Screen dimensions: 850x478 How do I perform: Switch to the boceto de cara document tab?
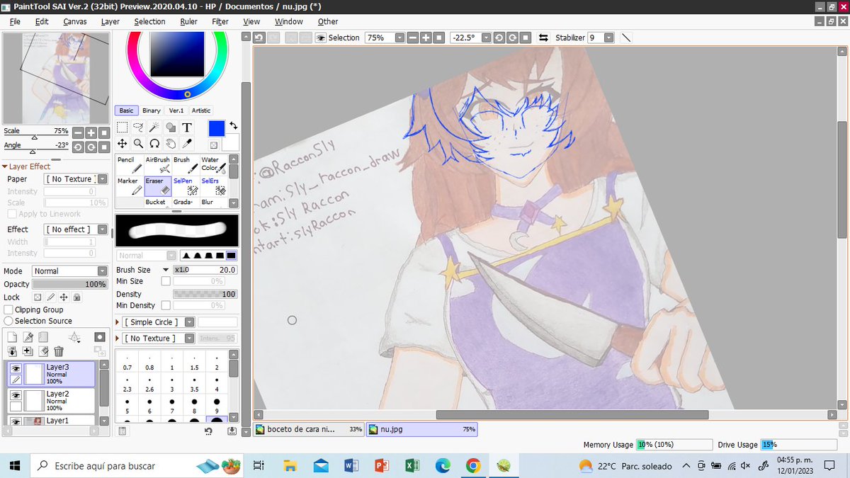310,429
